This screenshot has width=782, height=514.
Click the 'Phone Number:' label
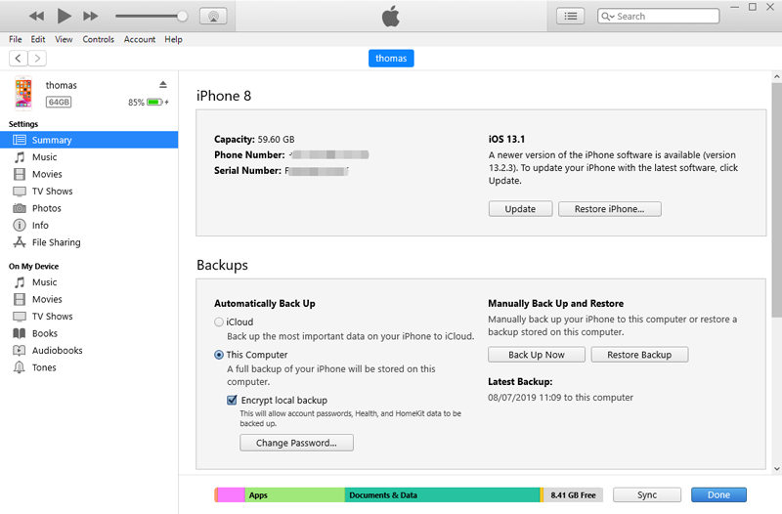point(249,154)
